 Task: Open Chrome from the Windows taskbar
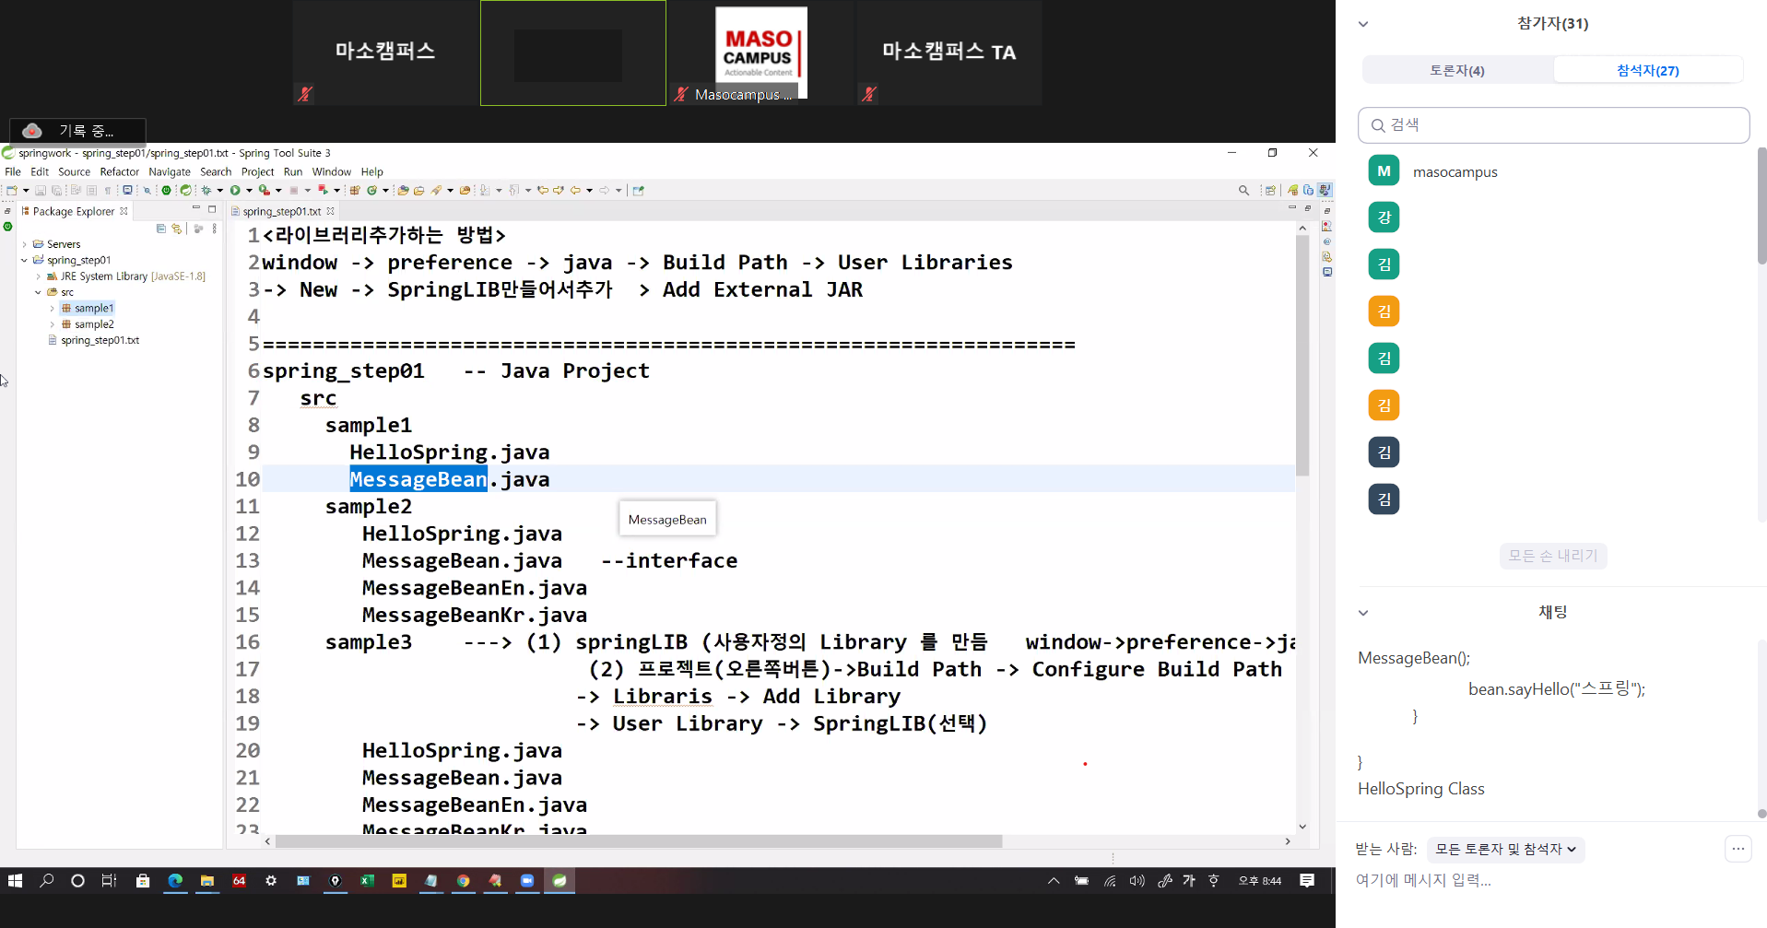(x=463, y=881)
